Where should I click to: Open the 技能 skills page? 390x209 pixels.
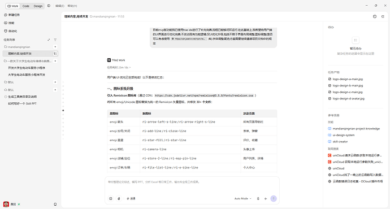coord(9,23)
